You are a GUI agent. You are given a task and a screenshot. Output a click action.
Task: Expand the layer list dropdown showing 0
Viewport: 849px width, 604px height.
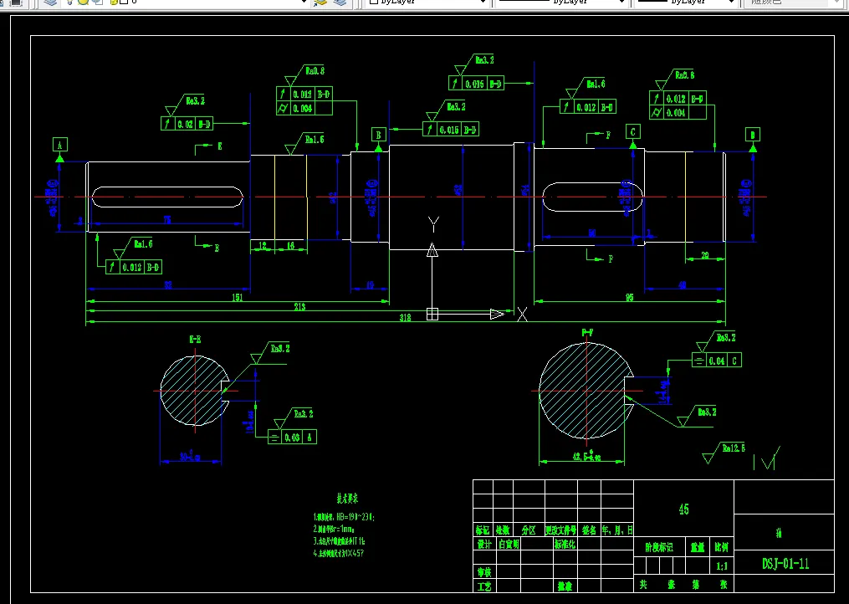click(x=304, y=3)
